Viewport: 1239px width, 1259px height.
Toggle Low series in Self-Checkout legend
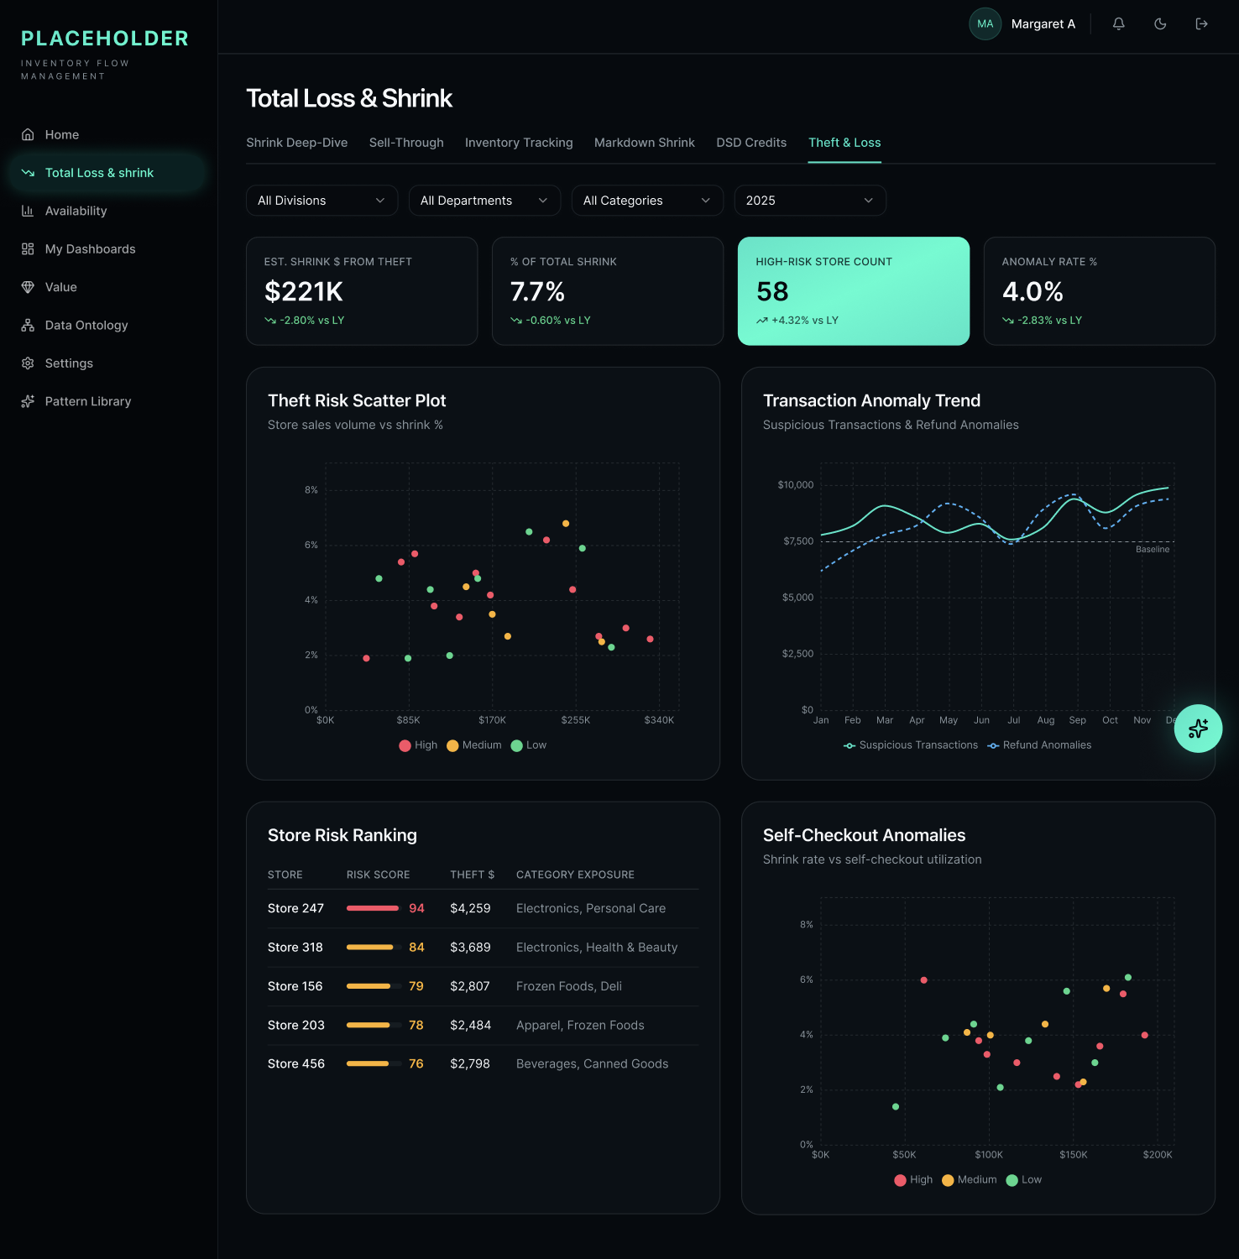tap(1024, 1180)
